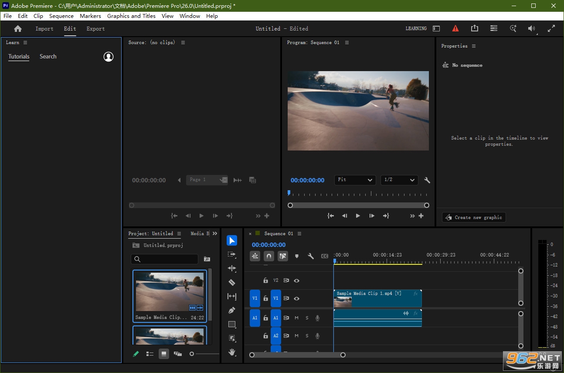The height and width of the screenshot is (373, 564).
Task: Open Program monitor button editor plus
Action: 421,216
